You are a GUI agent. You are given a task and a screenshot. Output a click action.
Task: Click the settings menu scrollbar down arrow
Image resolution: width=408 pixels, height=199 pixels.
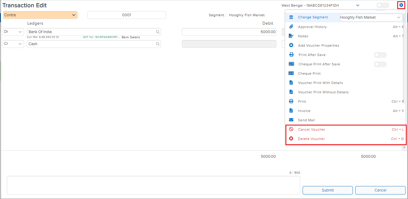(404, 148)
